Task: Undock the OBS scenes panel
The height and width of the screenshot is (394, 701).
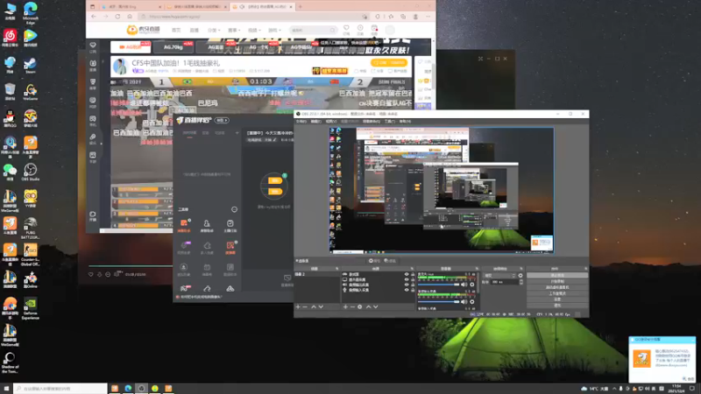Action: click(337, 269)
